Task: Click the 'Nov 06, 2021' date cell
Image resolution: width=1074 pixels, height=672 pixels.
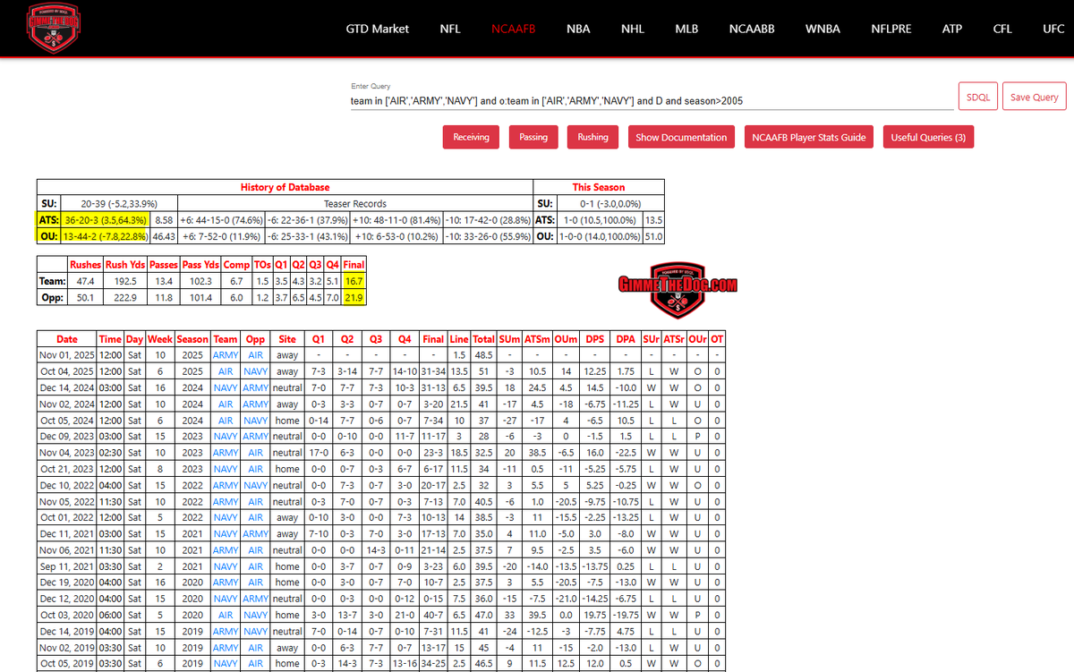Action: [67, 549]
